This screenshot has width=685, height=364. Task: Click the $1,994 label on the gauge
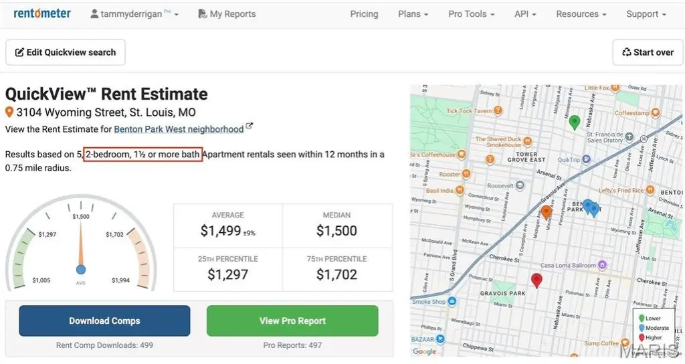click(x=120, y=280)
